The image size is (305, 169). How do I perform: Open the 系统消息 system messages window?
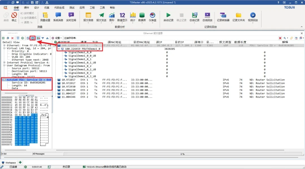point(58,16)
